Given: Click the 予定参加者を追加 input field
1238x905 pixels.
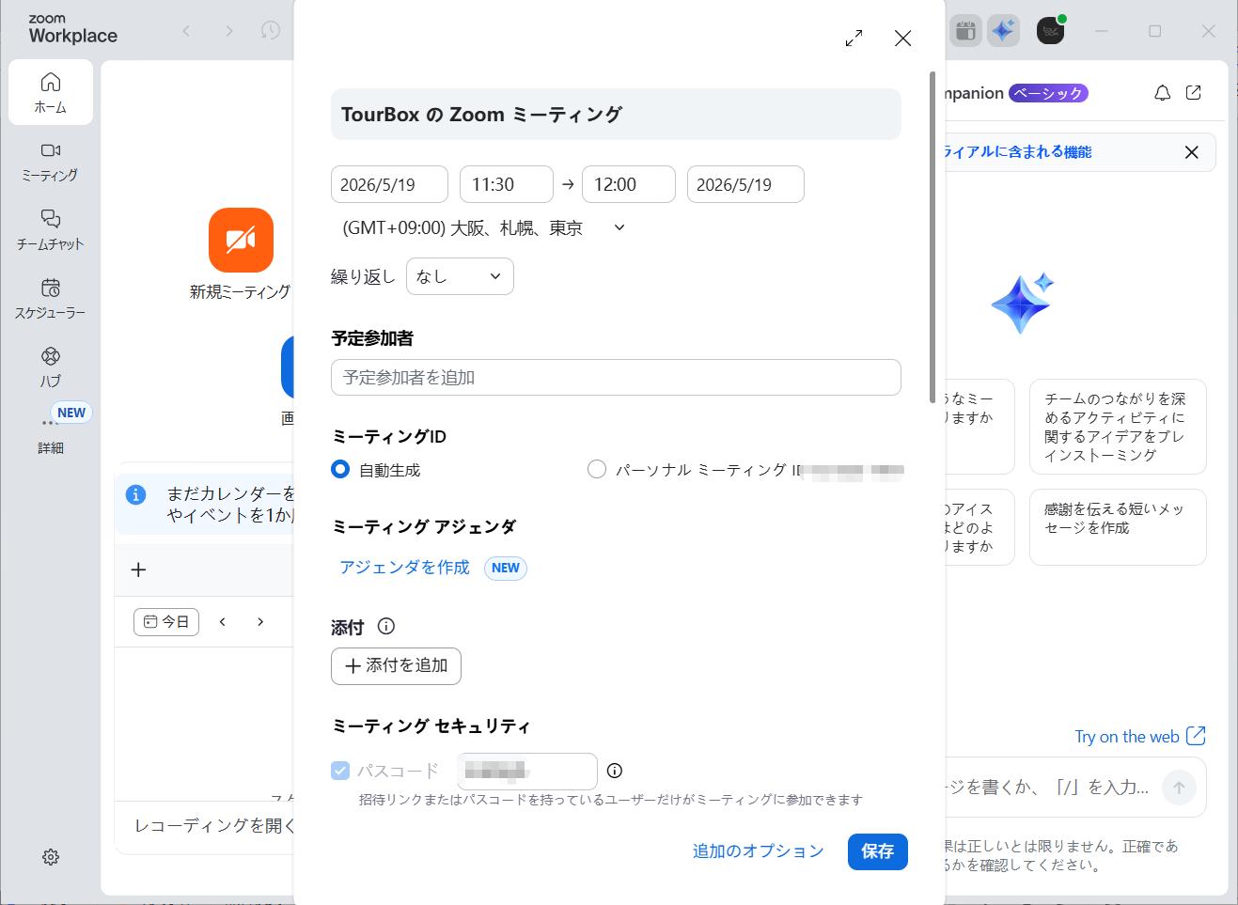Looking at the screenshot, I should [616, 377].
